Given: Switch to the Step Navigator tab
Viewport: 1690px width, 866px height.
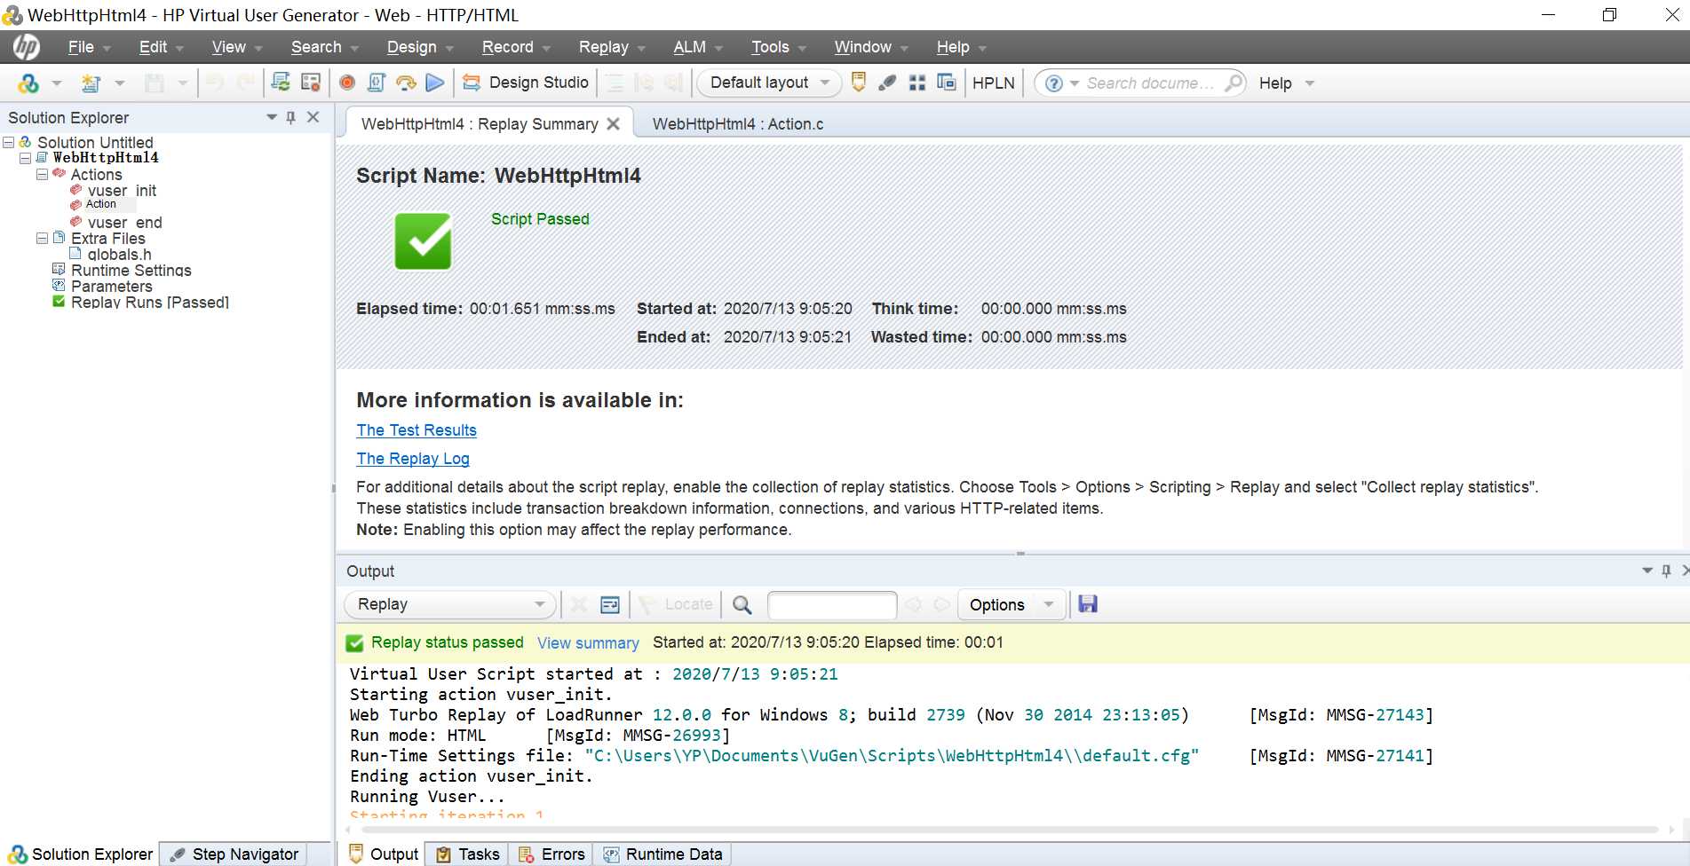Looking at the screenshot, I should click(234, 854).
